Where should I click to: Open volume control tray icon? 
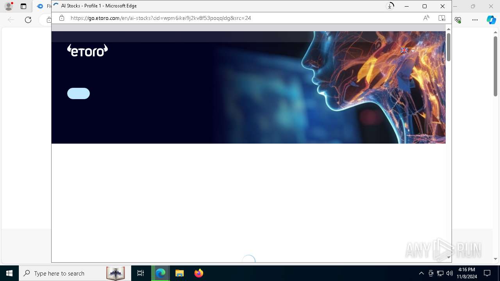[x=450, y=273]
